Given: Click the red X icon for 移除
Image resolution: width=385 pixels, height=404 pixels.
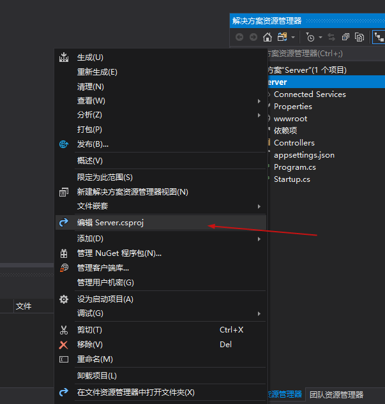Looking at the screenshot, I should coord(64,345).
